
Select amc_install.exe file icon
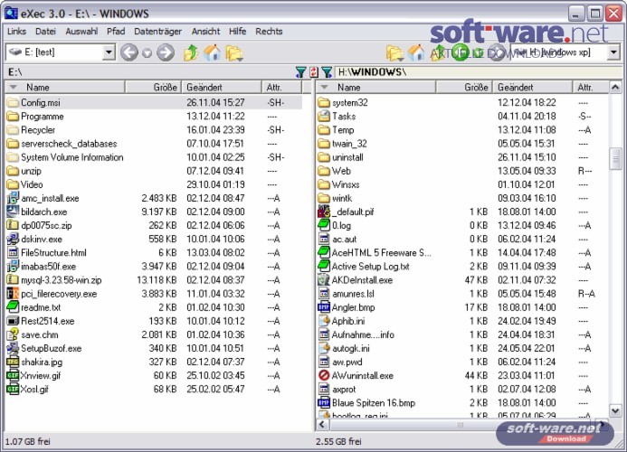tap(13, 198)
